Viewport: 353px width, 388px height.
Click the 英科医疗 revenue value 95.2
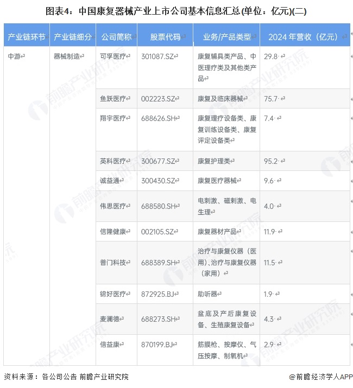coord(270,161)
